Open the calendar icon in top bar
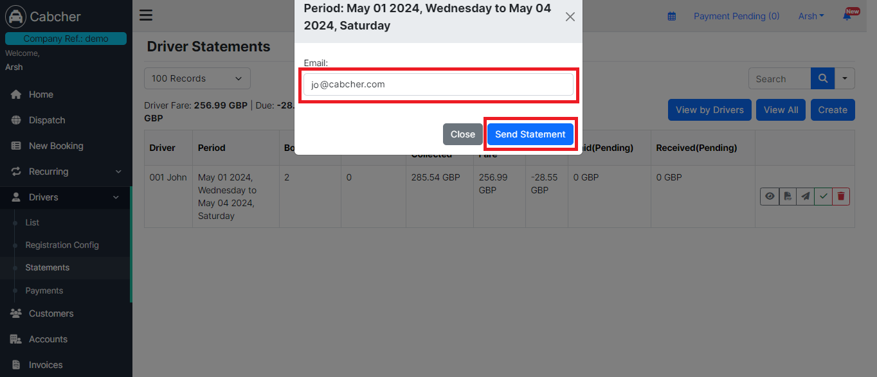The height and width of the screenshot is (377, 877). (x=672, y=16)
